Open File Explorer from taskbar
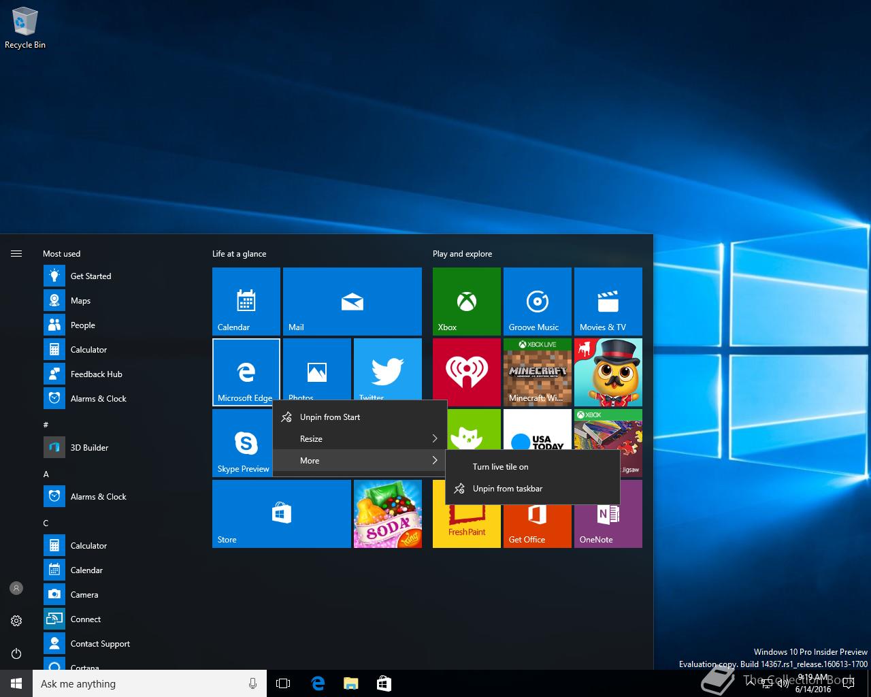The width and height of the screenshot is (871, 697). pyautogui.click(x=350, y=683)
